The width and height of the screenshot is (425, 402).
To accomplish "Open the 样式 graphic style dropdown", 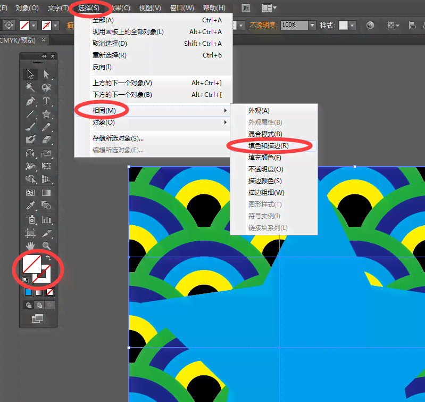I will 352,26.
